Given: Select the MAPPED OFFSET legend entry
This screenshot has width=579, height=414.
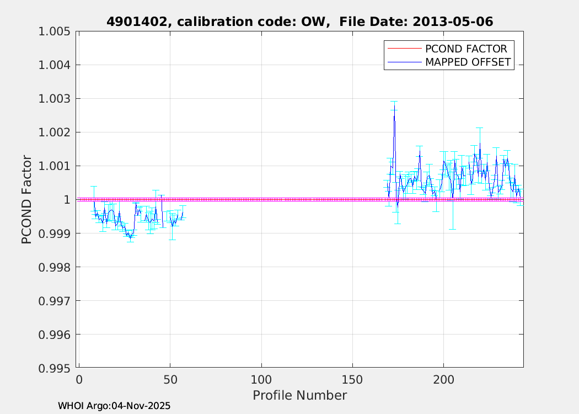Looking at the screenshot, I should 469,62.
